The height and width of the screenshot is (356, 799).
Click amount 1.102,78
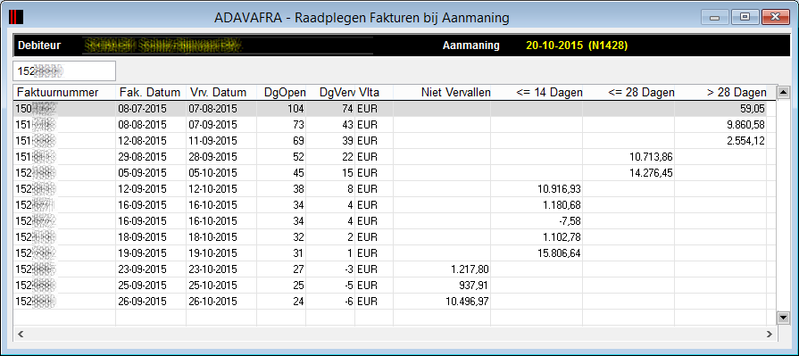tap(563, 237)
